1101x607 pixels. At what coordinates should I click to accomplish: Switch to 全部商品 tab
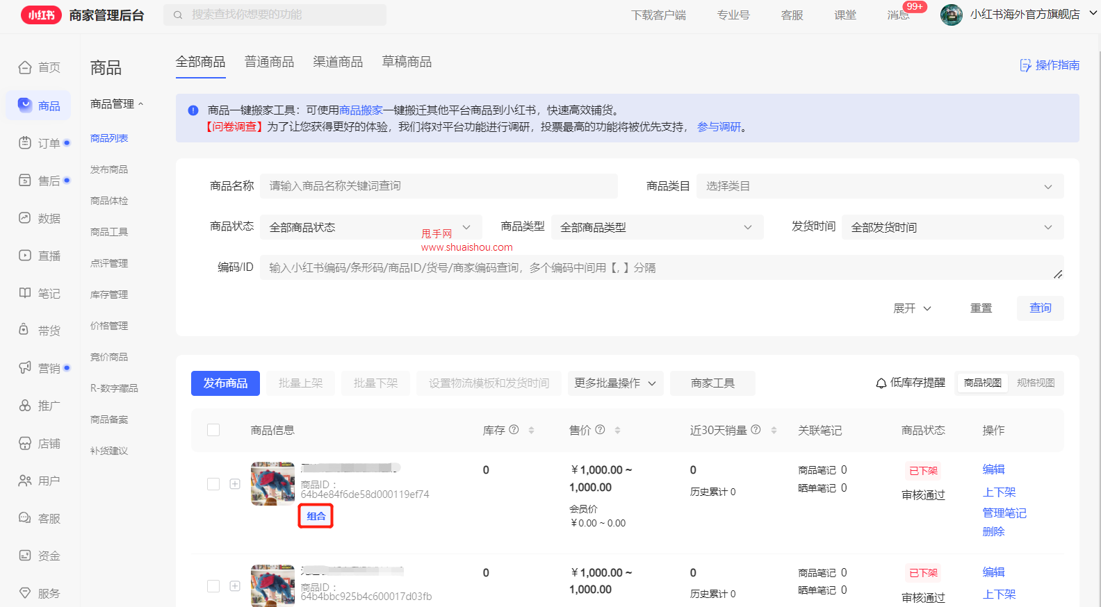[200, 62]
